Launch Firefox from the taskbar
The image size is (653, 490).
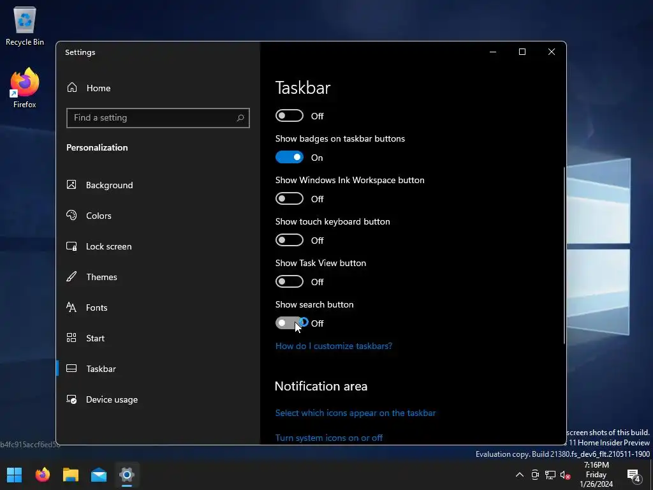click(43, 475)
